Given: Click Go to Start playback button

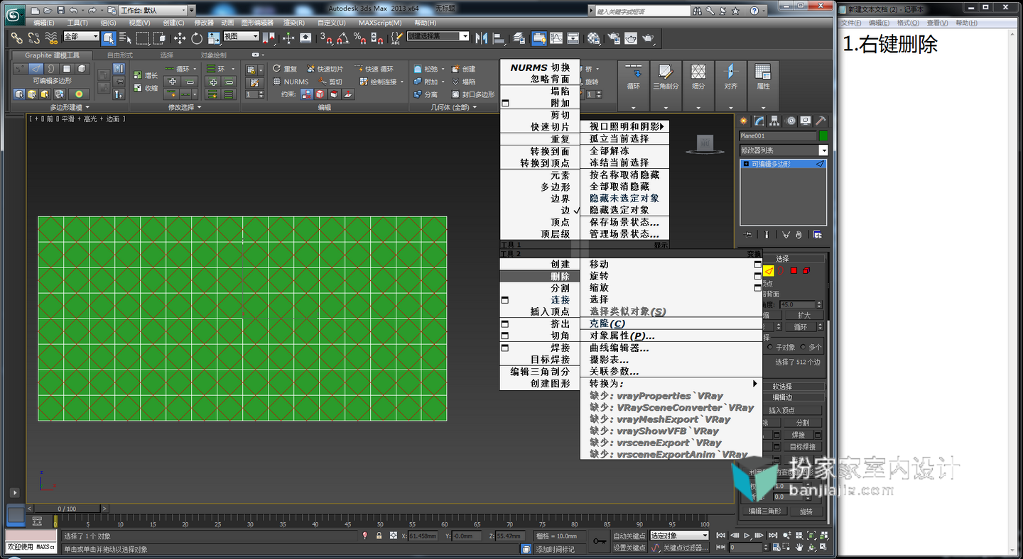Looking at the screenshot, I should click(x=722, y=535).
